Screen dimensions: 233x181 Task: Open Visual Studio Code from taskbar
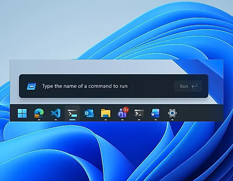[56, 113]
